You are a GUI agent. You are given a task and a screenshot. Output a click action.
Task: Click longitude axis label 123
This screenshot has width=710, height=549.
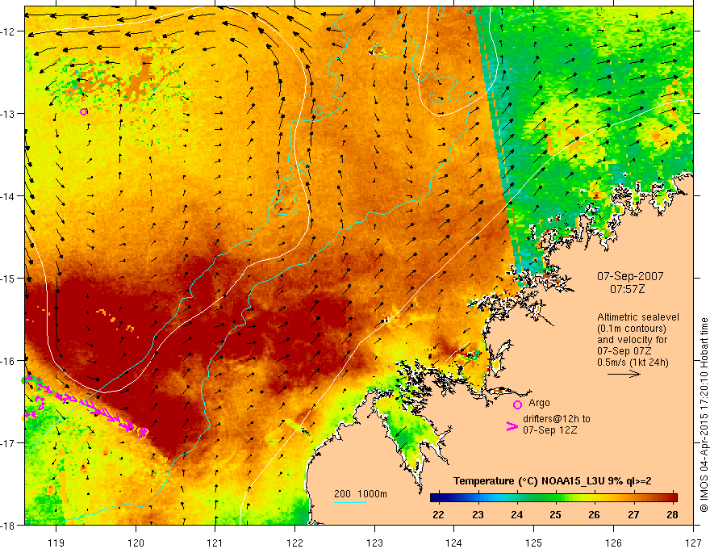point(374,543)
